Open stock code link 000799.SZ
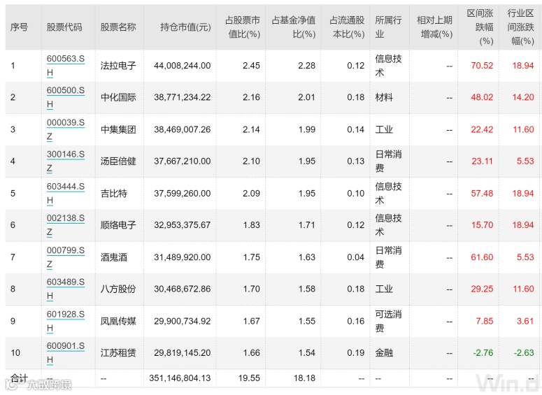Image resolution: width=542 pixels, height=395 pixels. (x=66, y=257)
